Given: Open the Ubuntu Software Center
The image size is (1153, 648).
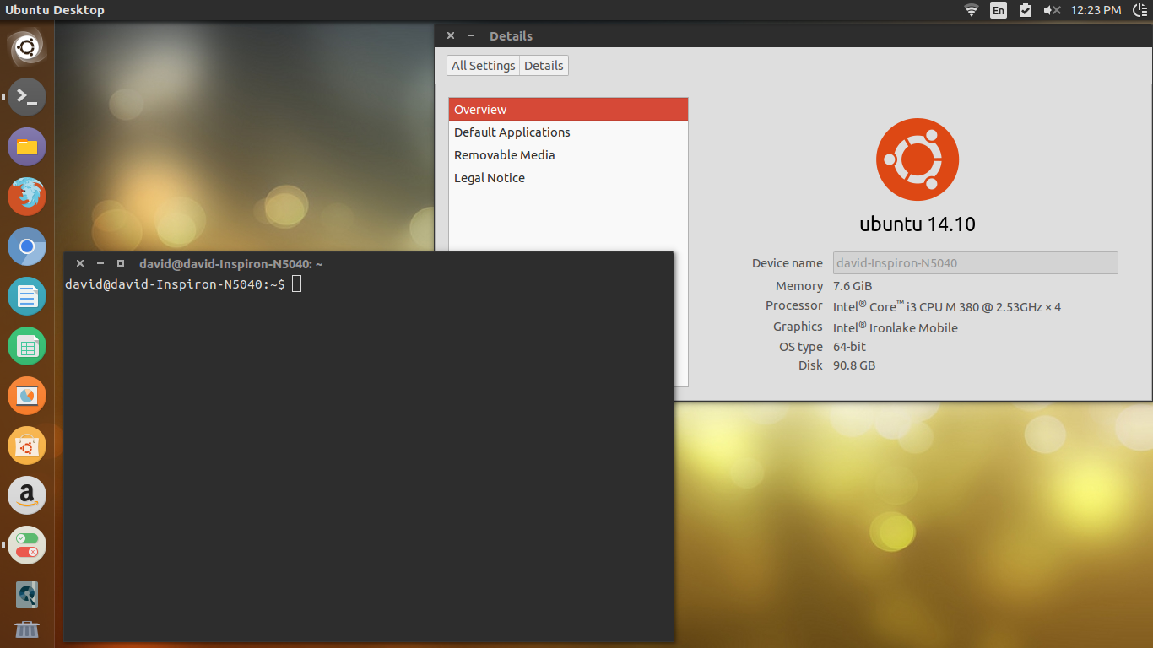Looking at the screenshot, I should point(26,445).
